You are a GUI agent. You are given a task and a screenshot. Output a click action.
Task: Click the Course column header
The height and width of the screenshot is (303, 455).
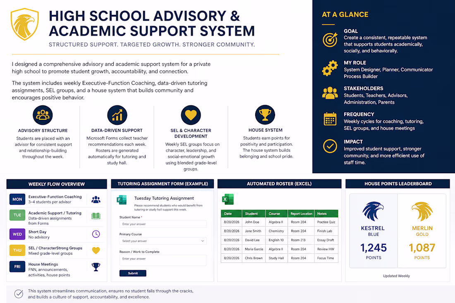[x=277, y=214]
